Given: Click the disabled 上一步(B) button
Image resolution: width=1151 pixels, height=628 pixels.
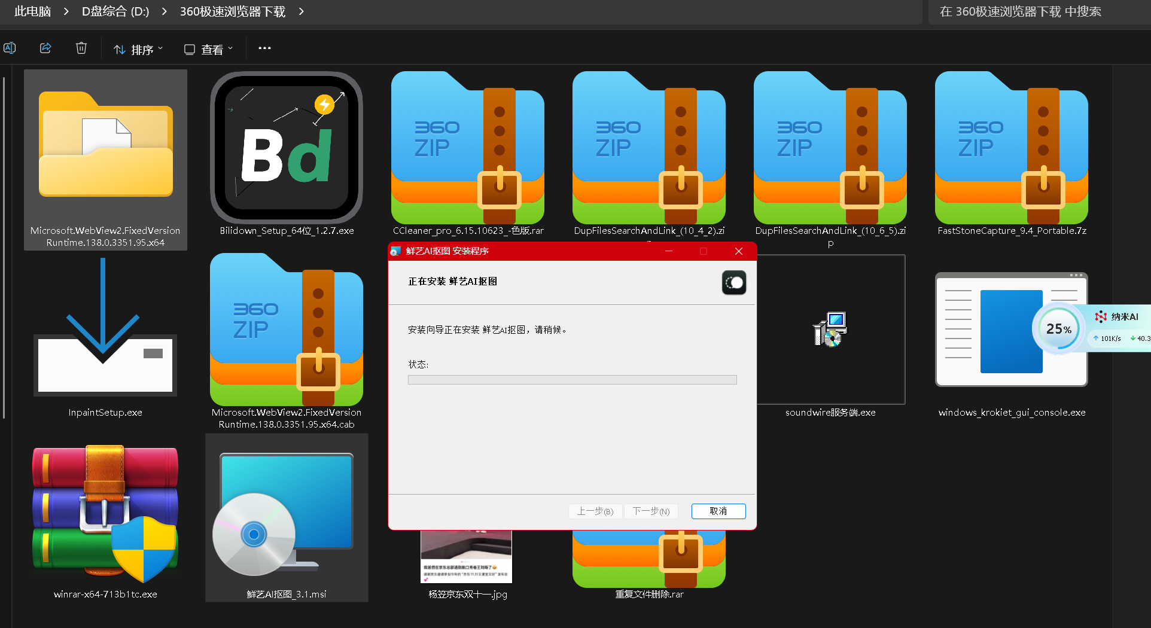Looking at the screenshot, I should (x=595, y=511).
